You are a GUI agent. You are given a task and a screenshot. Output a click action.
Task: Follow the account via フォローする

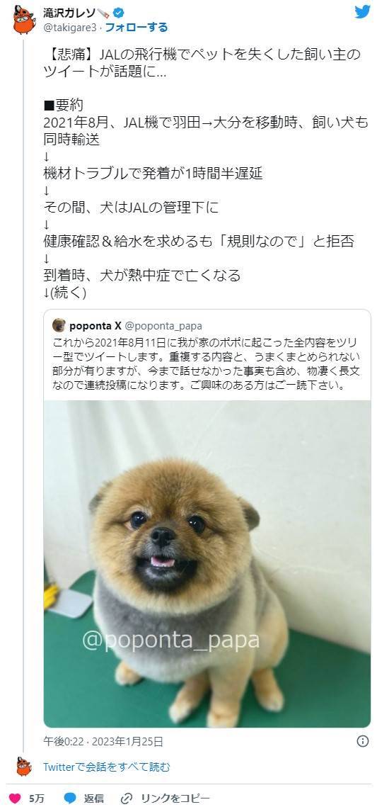point(136,27)
